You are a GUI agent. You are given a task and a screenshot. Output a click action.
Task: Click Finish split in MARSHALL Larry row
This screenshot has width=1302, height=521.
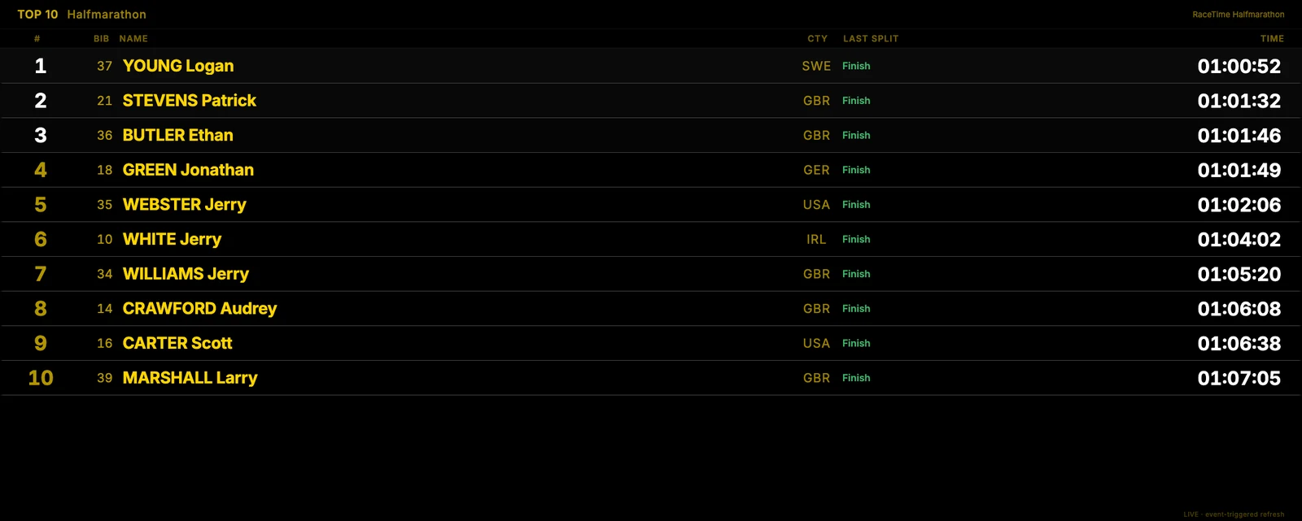coord(856,378)
